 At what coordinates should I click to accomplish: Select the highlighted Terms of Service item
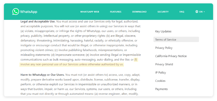[176, 39]
